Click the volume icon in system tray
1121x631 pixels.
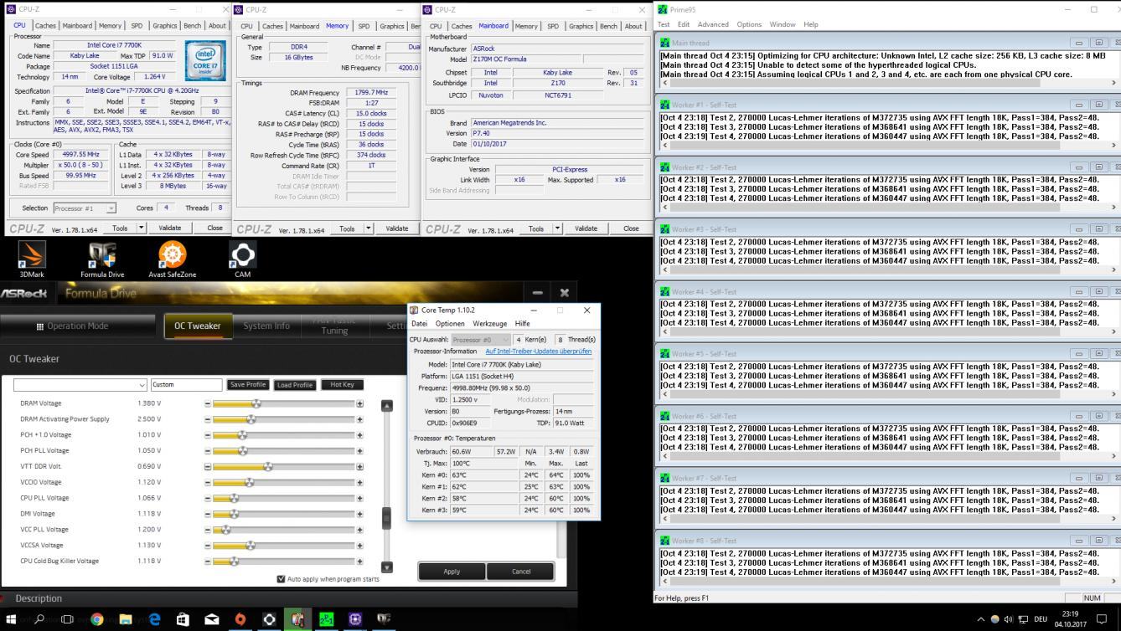(1010, 619)
